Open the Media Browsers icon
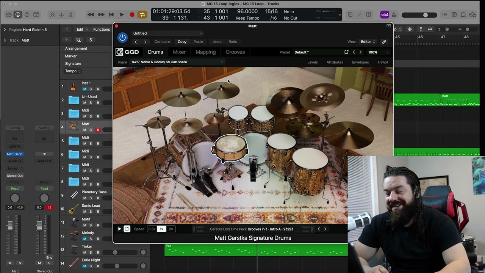Image resolution: width=485 pixels, height=273 pixels. [x=472, y=14]
